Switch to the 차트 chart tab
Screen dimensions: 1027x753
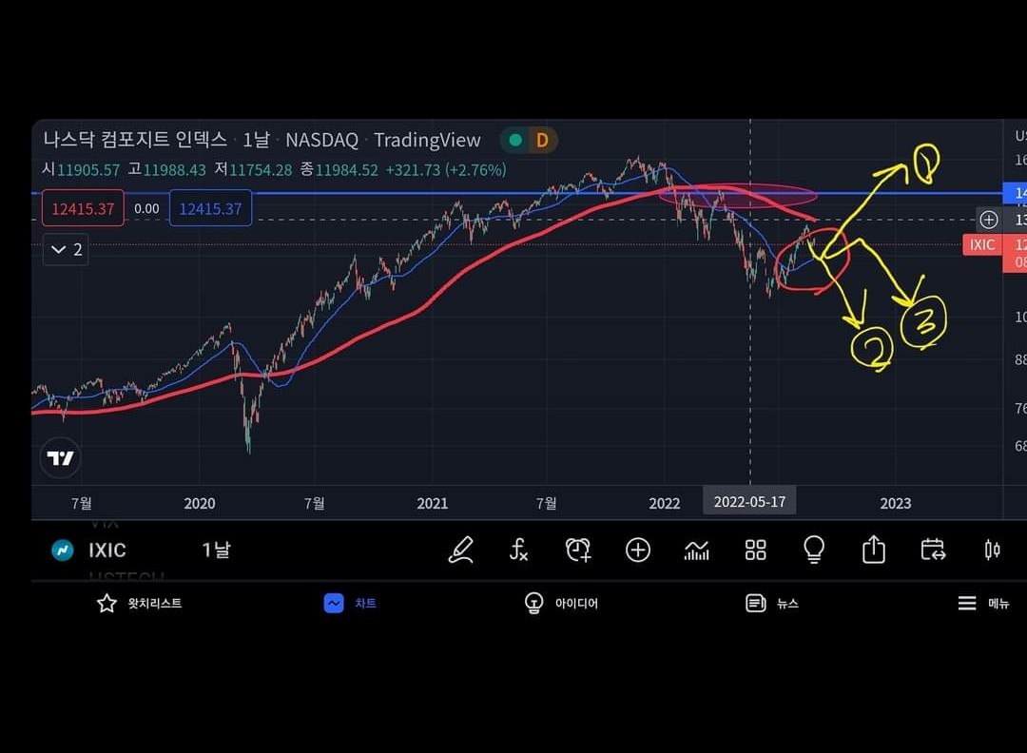click(x=350, y=603)
